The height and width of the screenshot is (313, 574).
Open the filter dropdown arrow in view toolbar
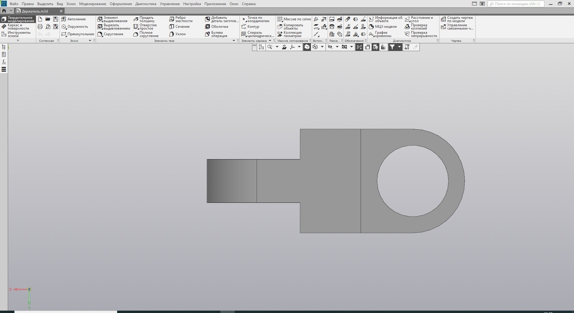pyautogui.click(x=399, y=47)
